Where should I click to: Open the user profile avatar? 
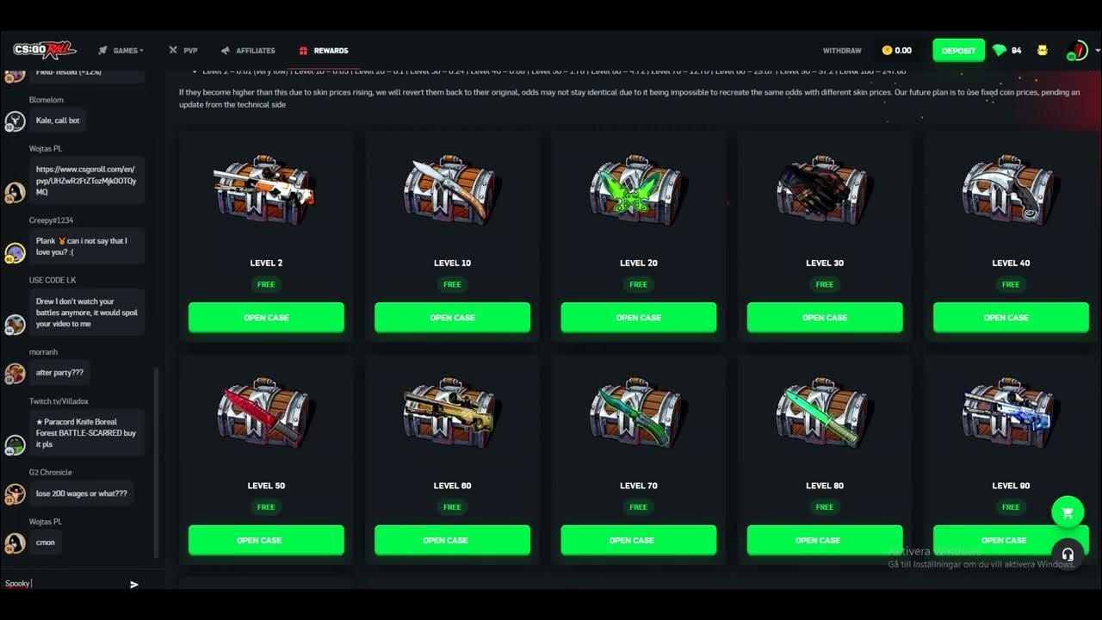[x=1076, y=50]
